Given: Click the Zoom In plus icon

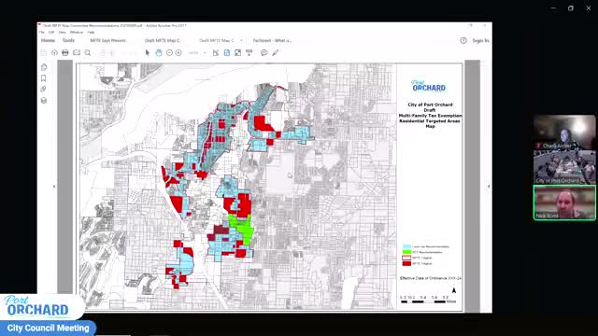Looking at the screenshot, I should pos(178,53).
